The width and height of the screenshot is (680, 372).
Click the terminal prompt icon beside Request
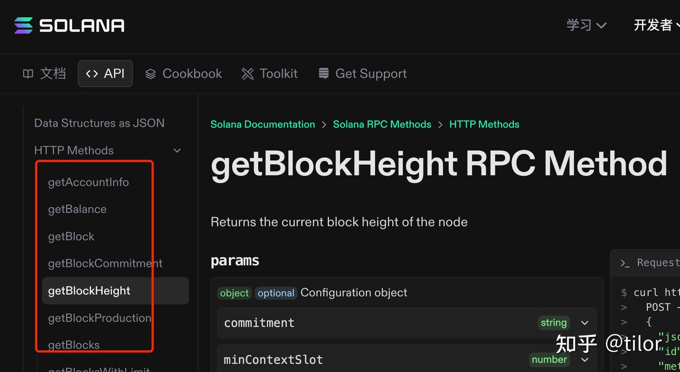pos(625,263)
